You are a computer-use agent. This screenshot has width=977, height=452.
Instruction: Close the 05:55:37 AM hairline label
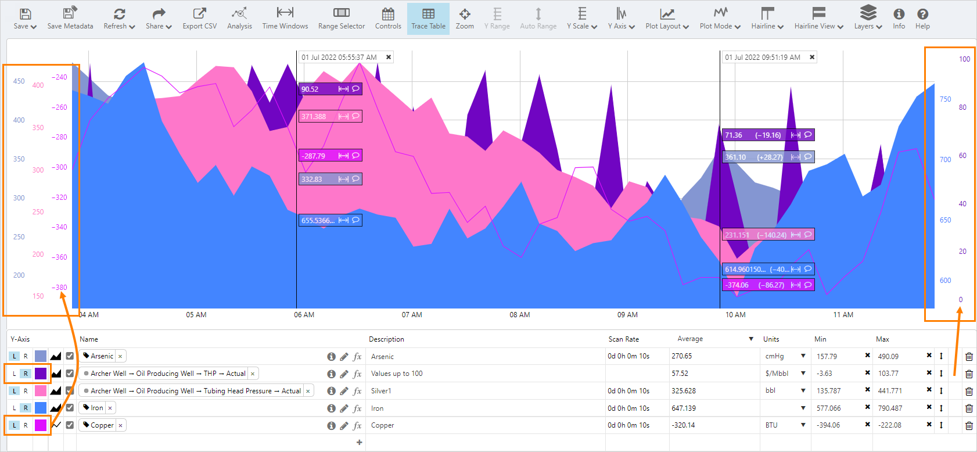pyautogui.click(x=389, y=57)
